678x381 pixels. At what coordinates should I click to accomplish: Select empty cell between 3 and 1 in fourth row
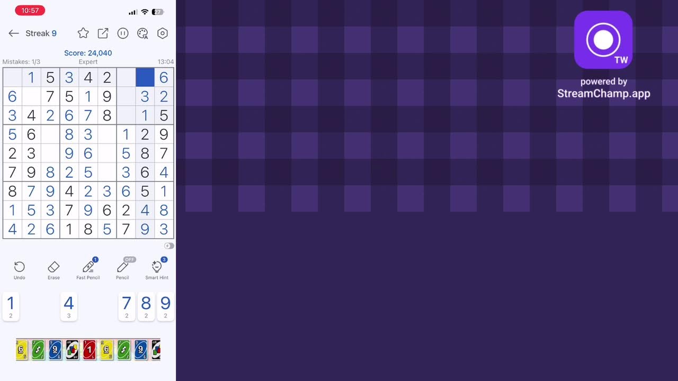[x=107, y=134]
